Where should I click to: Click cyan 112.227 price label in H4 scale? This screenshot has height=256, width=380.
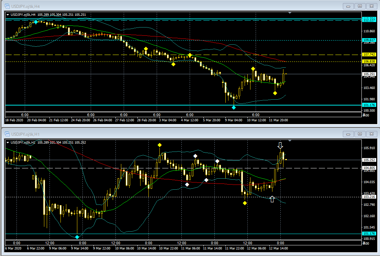coord(369,20)
